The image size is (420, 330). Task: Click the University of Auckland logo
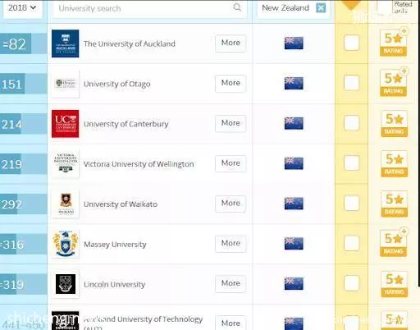pos(65,44)
